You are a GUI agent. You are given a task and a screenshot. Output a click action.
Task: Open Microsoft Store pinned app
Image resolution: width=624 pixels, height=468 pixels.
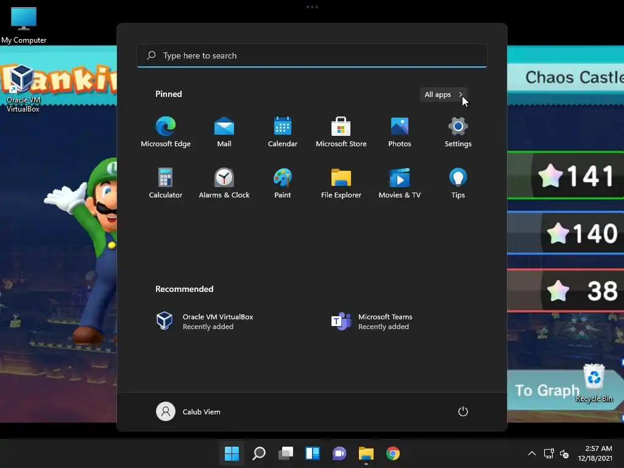pyautogui.click(x=341, y=132)
